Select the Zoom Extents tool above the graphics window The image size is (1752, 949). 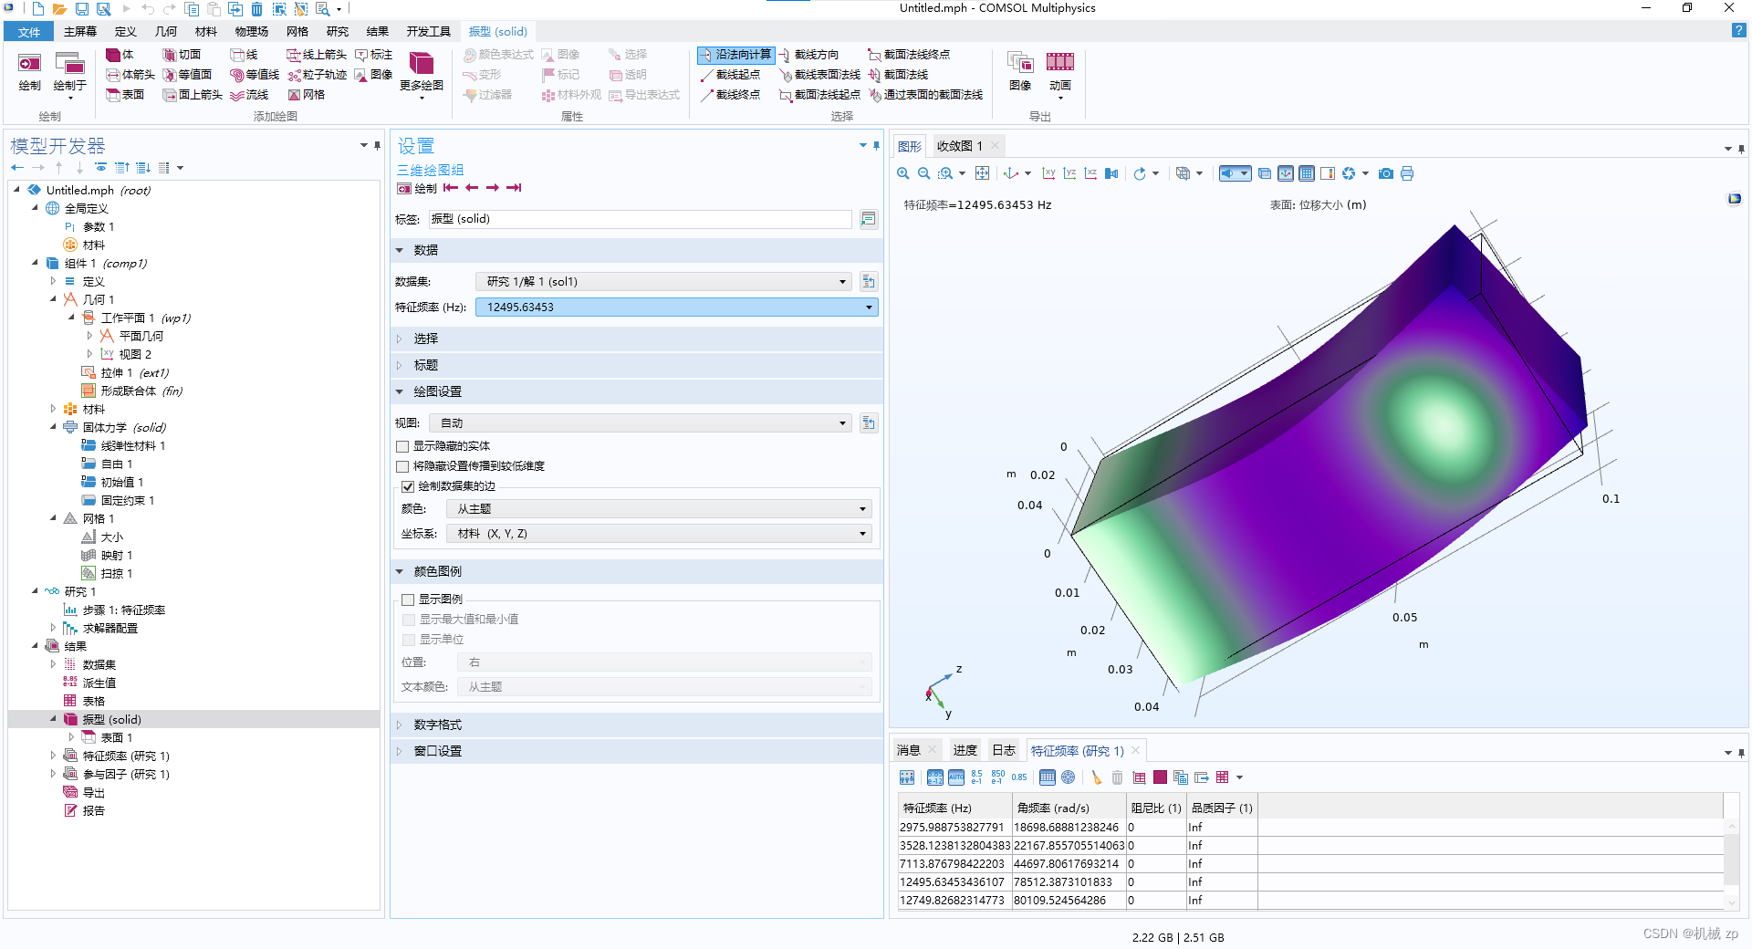[x=982, y=173]
